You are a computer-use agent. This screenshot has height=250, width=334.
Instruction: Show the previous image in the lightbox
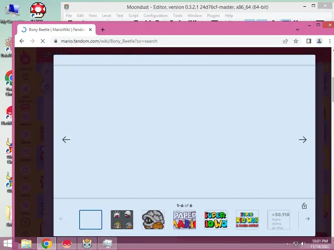[66, 140]
